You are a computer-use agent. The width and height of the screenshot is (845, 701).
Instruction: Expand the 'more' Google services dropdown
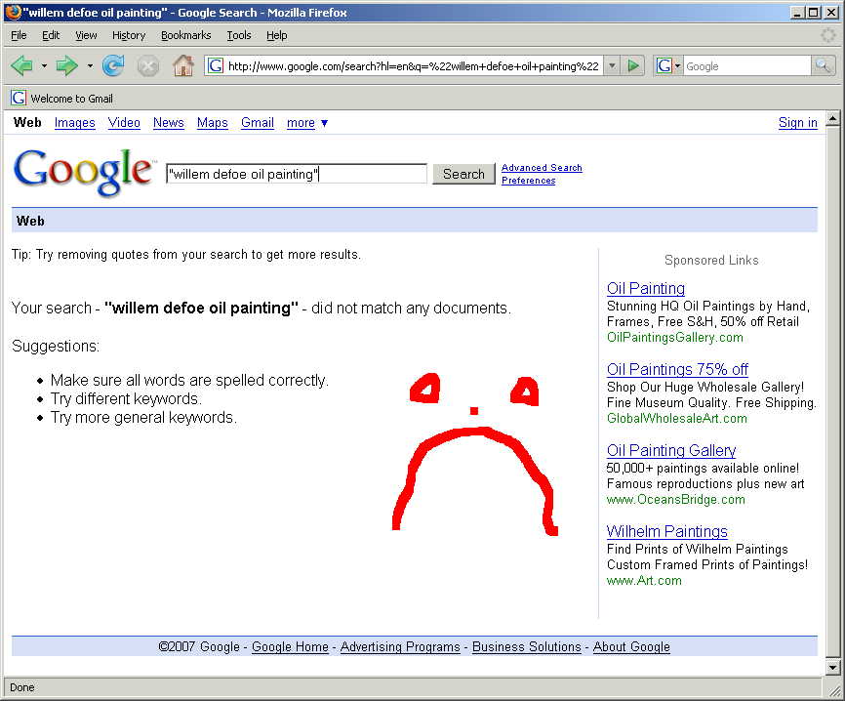pyautogui.click(x=307, y=123)
